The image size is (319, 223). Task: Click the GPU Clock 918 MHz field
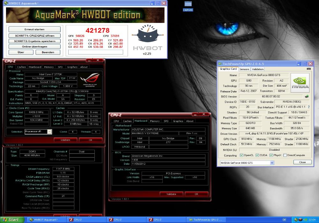(247, 139)
